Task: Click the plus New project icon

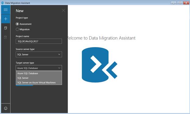Action: point(5,19)
